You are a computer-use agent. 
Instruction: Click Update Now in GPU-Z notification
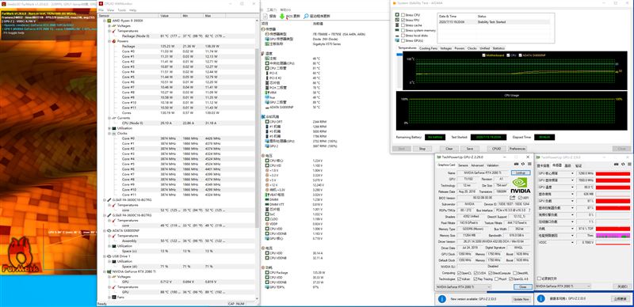[x=521, y=299]
